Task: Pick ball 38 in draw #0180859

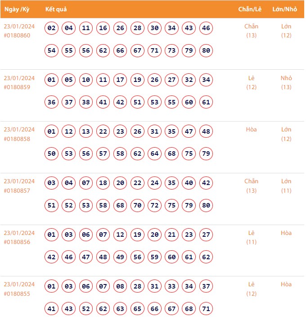Action: coord(86,102)
